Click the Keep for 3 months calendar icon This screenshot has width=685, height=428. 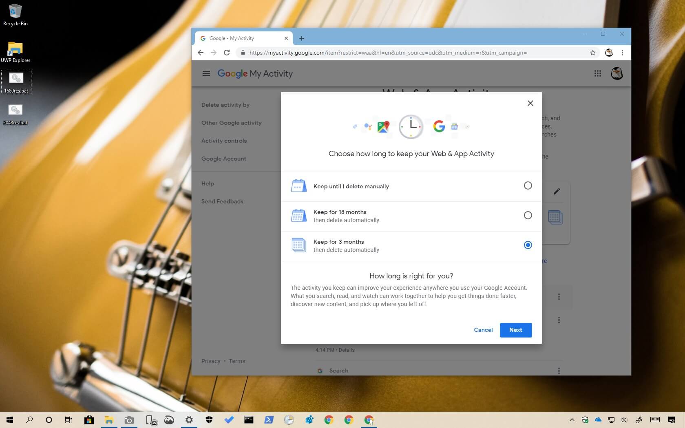(x=298, y=245)
